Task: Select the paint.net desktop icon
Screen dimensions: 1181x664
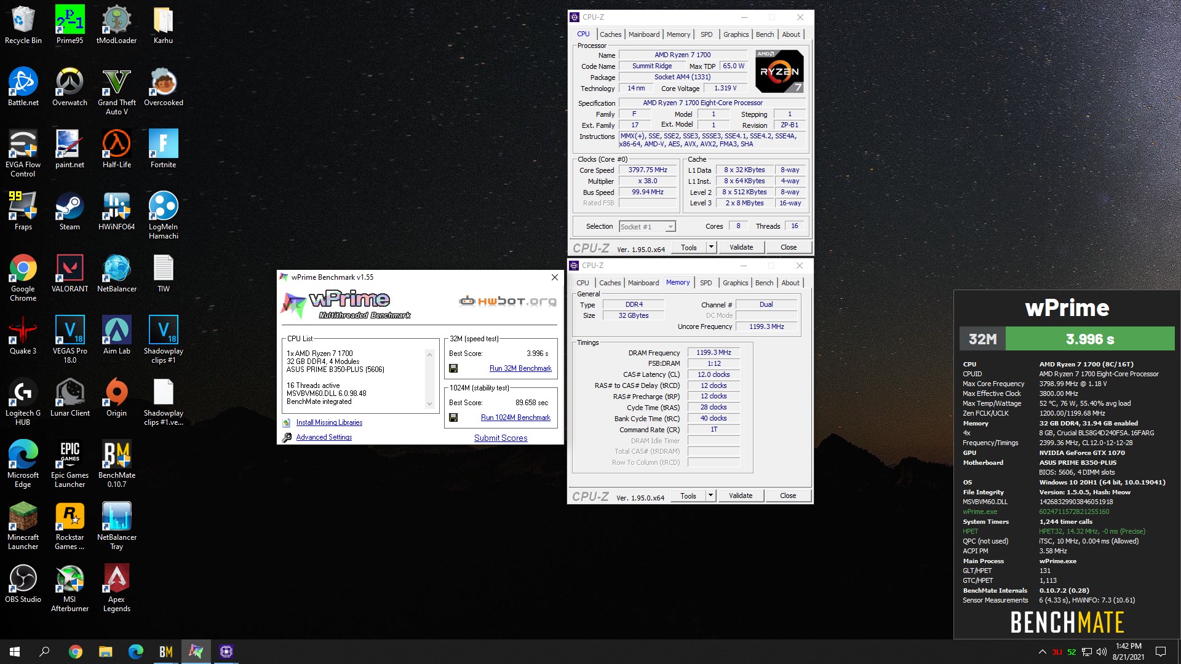Action: [70, 149]
